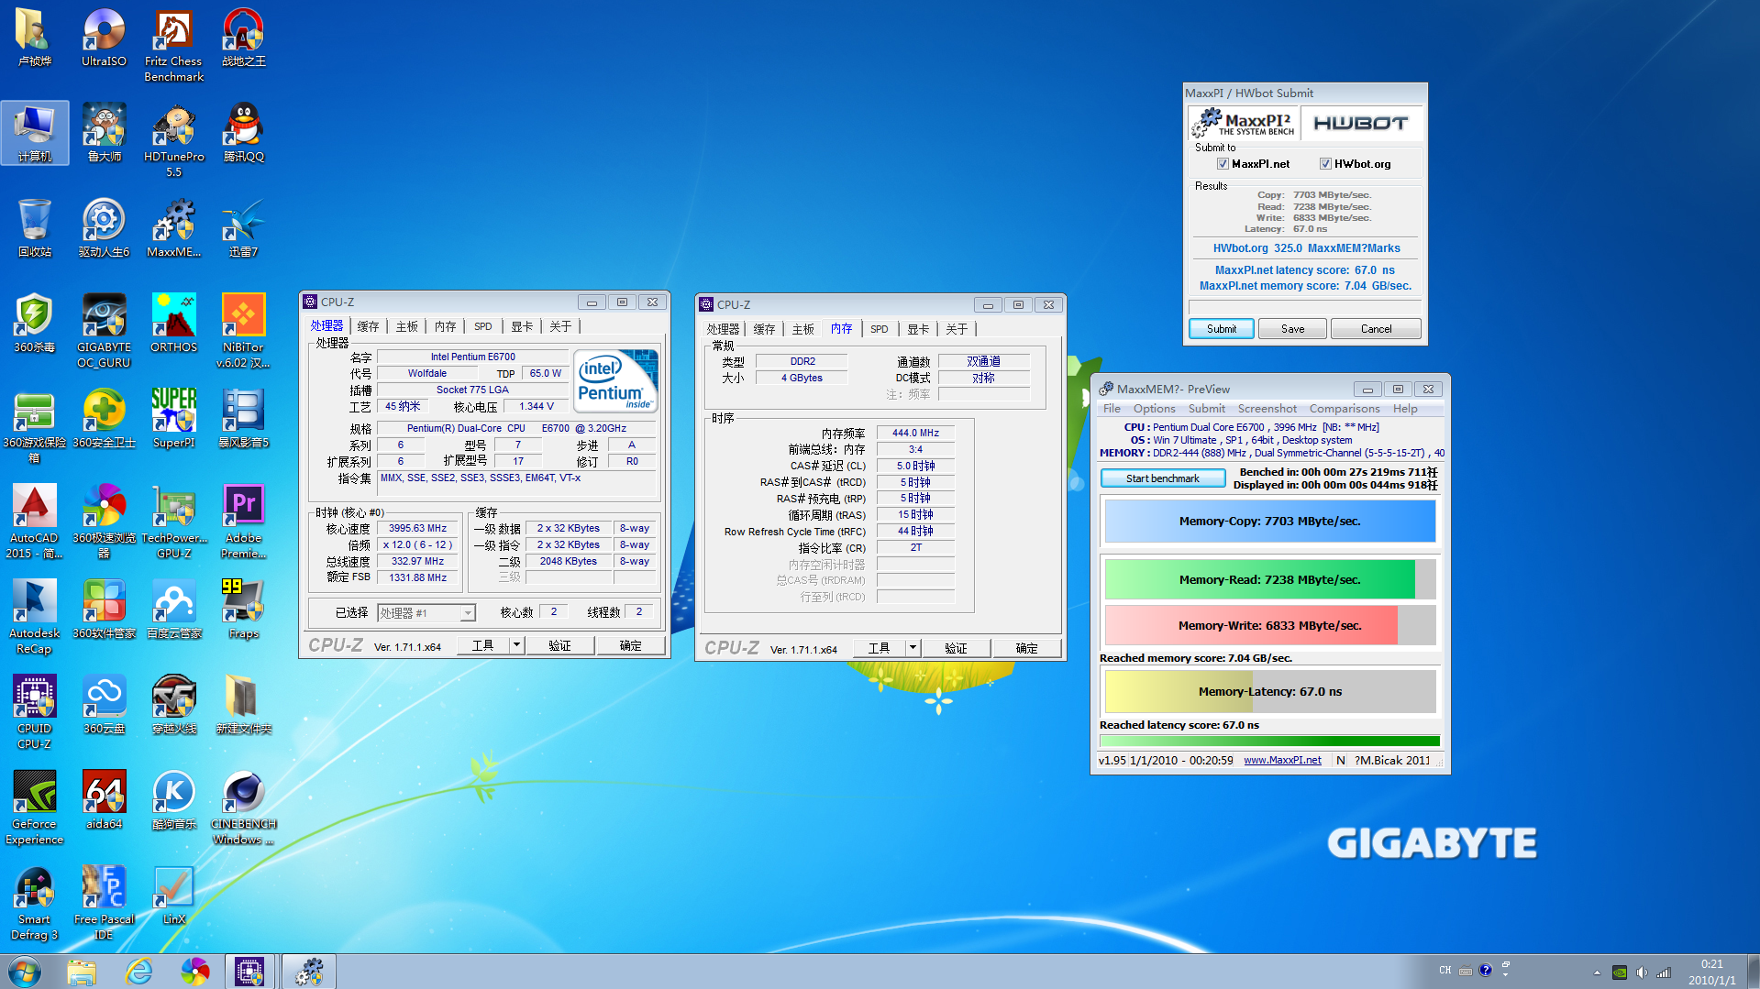
Task: Click Start benchmark in MaxxMEM
Action: click(1162, 478)
